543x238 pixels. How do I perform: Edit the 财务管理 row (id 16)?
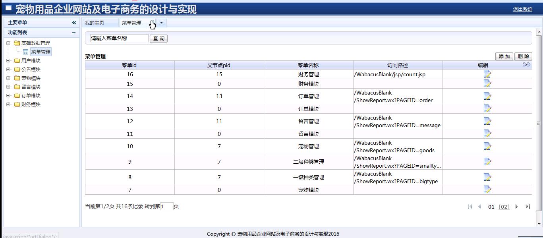tap(487, 74)
